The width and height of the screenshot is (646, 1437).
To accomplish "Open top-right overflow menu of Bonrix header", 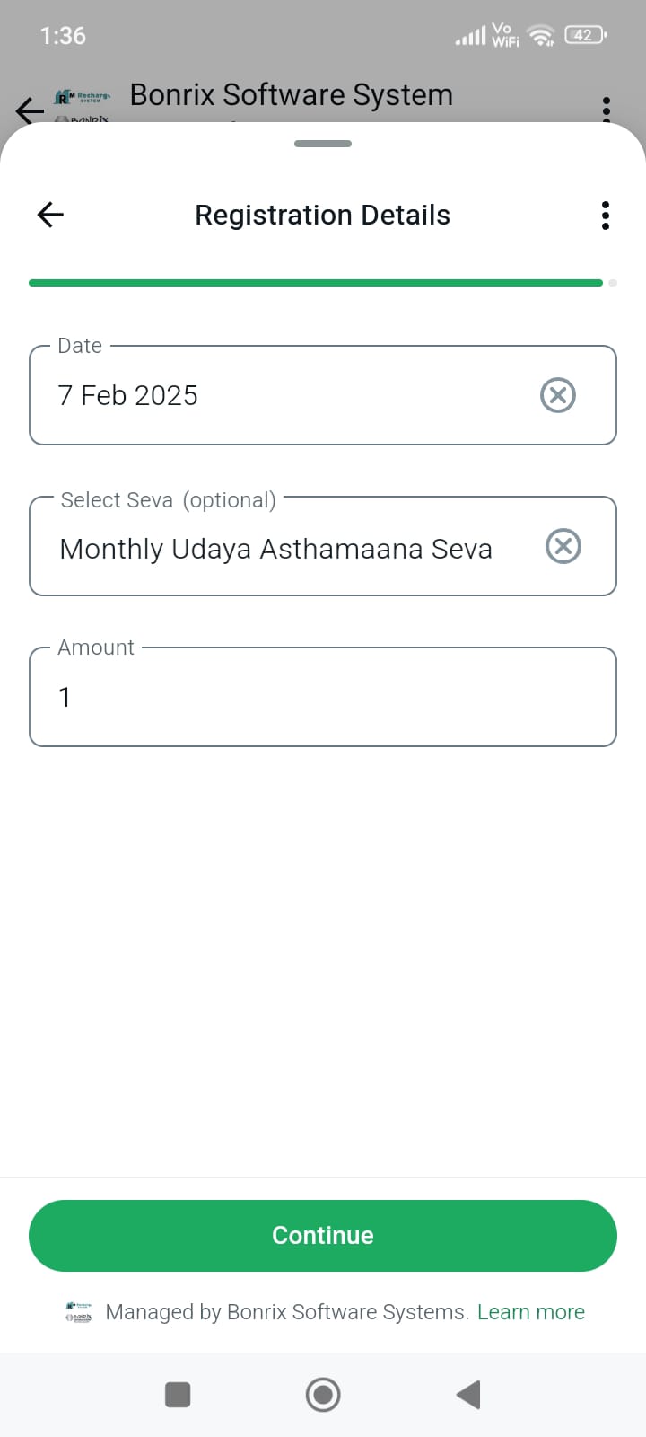I will pos(607,108).
